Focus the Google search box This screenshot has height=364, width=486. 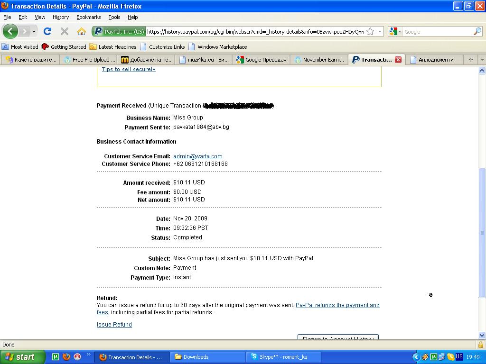tap(438, 32)
